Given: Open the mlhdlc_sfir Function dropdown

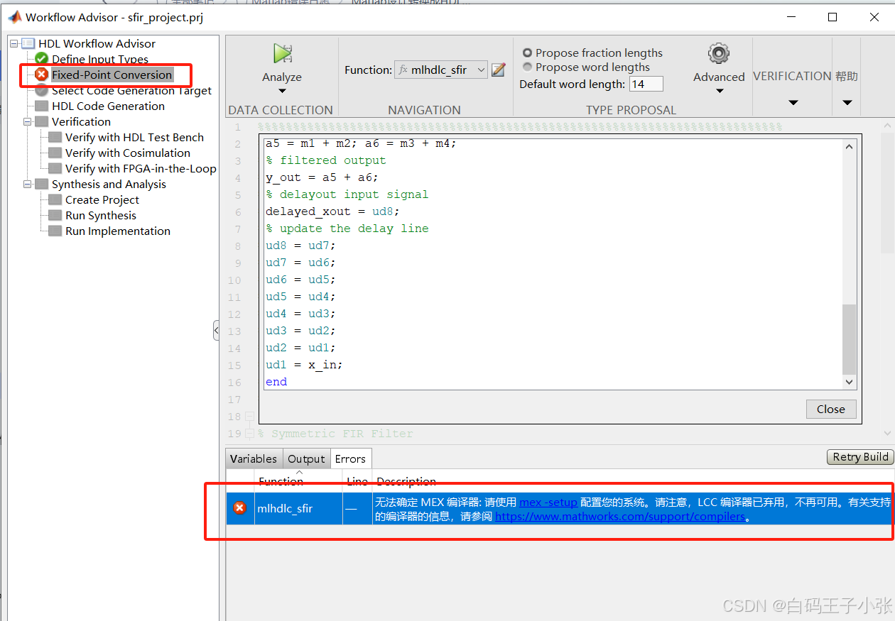Looking at the screenshot, I should pyautogui.click(x=482, y=70).
